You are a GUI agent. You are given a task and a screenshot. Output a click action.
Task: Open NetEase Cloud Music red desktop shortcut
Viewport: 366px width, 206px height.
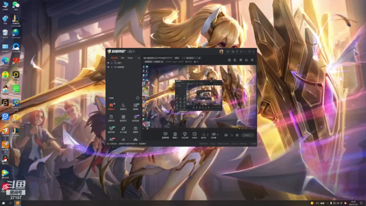coord(5,188)
